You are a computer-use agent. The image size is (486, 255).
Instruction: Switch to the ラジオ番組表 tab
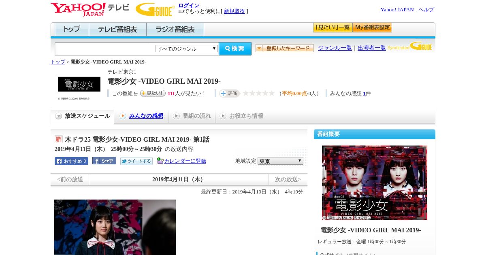click(175, 30)
